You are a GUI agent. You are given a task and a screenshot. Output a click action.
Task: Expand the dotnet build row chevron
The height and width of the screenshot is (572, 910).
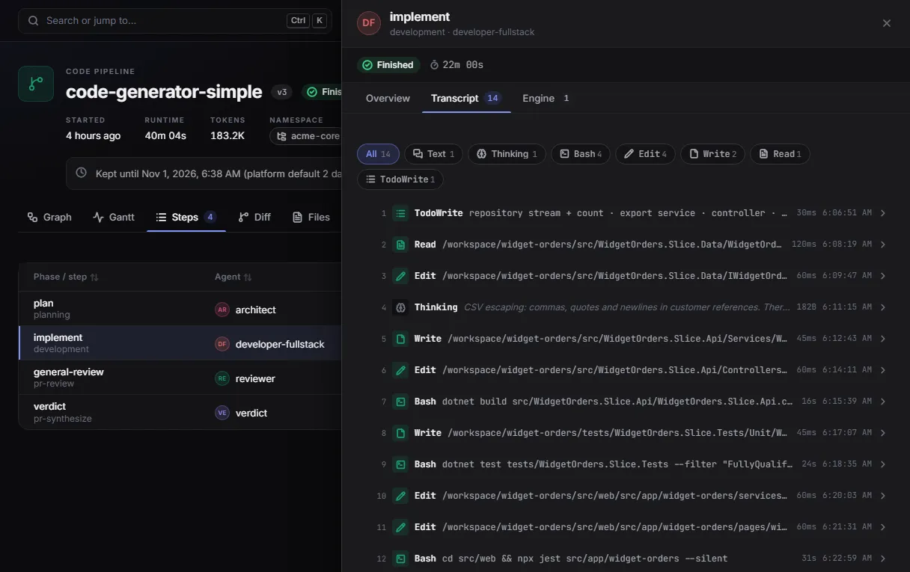point(883,402)
